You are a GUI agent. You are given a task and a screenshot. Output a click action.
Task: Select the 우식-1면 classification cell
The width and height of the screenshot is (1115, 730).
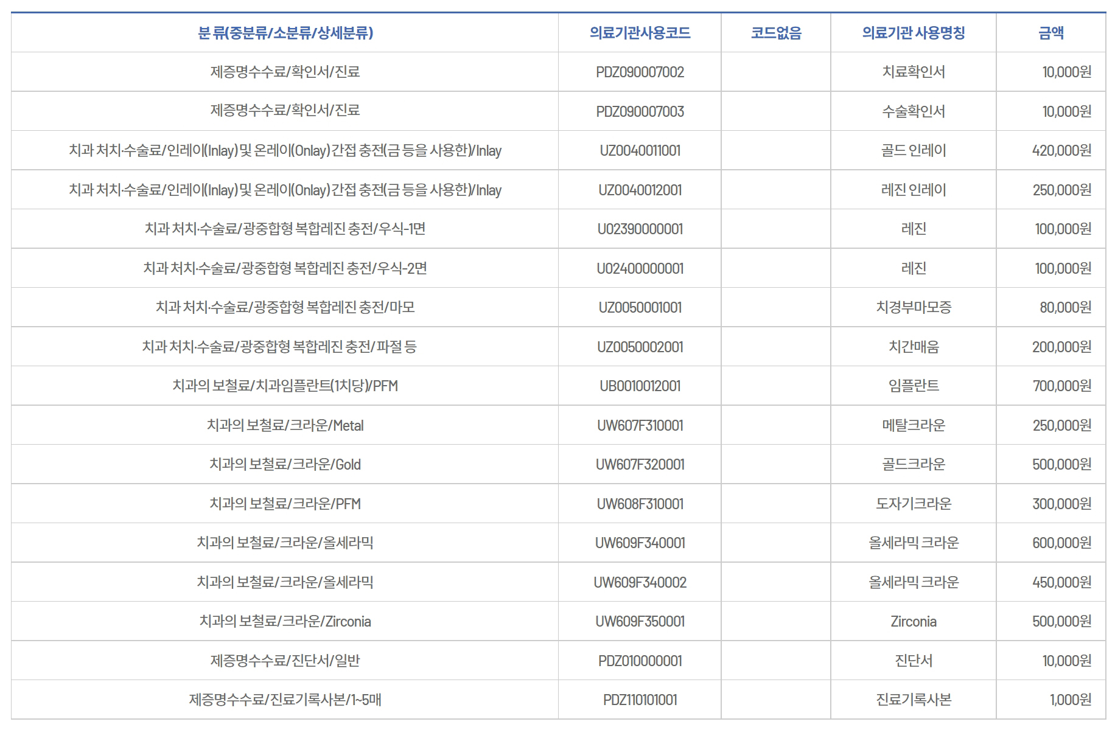point(285,229)
